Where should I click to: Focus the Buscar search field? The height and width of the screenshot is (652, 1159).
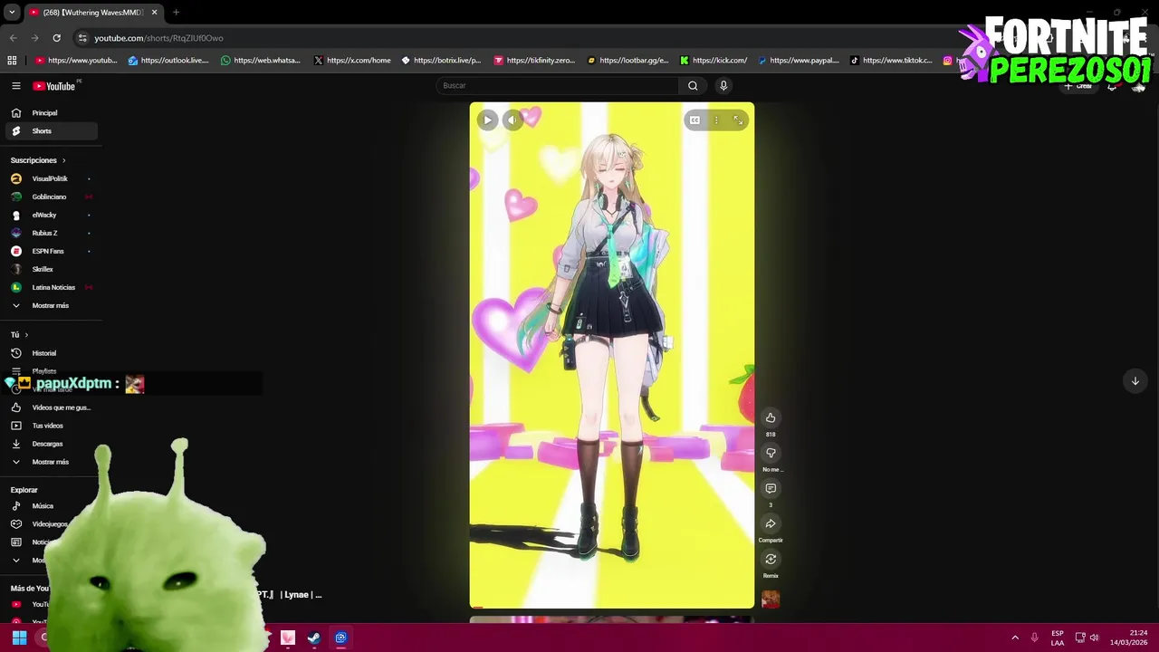point(558,86)
